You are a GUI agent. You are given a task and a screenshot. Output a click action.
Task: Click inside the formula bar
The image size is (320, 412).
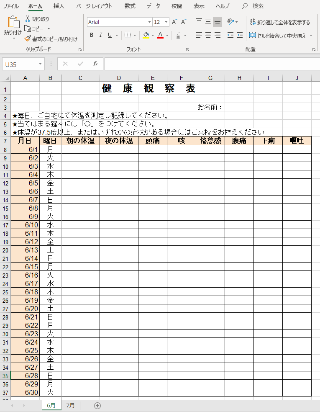212,64
